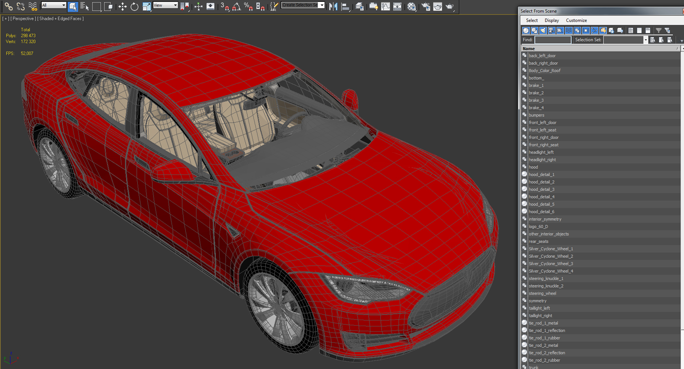This screenshot has height=369, width=684.
Task: Open the Material Editor icon
Action: click(411, 6)
